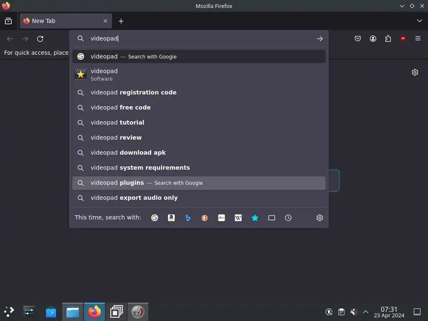Select 'videopad plugins' suggestion
This screenshot has width=428, height=321.
tap(199, 183)
